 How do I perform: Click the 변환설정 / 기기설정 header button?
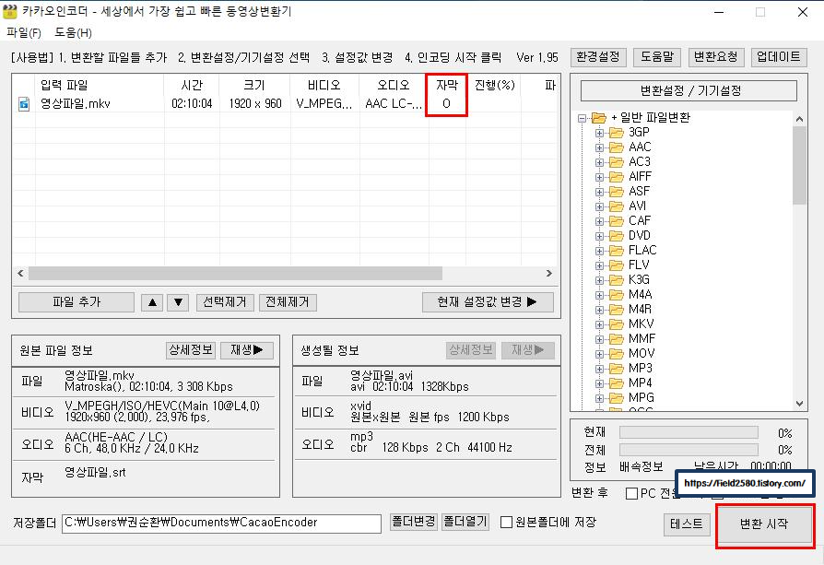pyautogui.click(x=689, y=91)
